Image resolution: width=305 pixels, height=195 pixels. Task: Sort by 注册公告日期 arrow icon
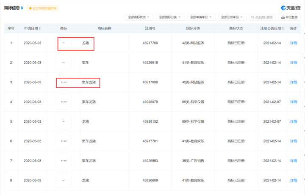click(x=283, y=28)
